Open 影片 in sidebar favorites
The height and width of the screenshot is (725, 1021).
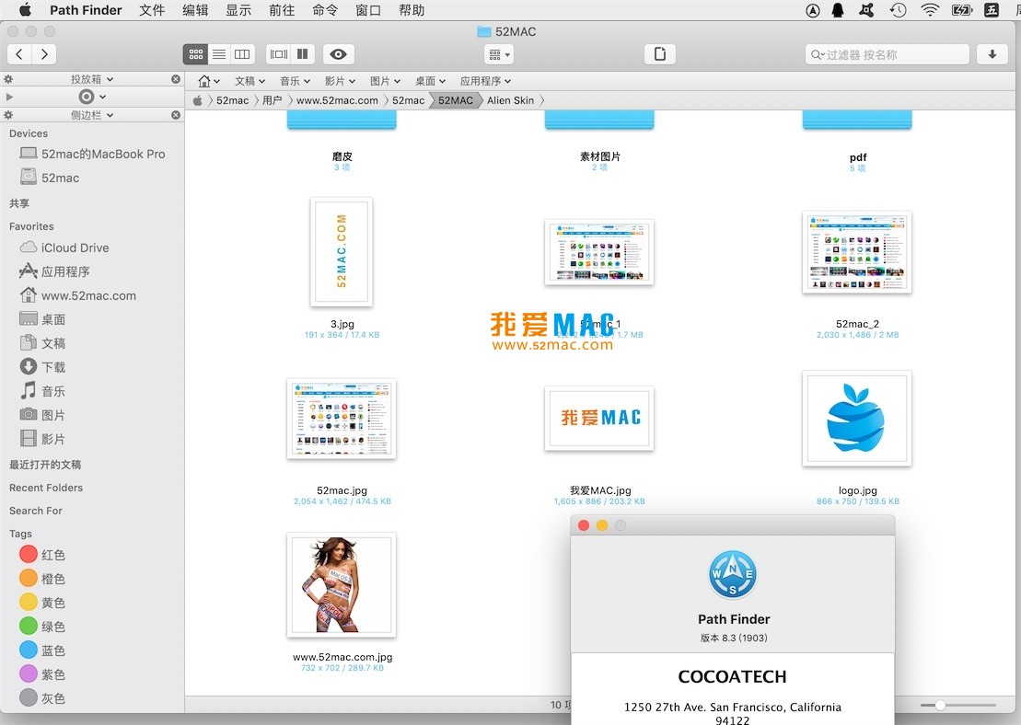[42, 439]
